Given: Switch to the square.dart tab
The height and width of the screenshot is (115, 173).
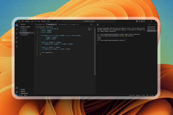Looking at the screenshot, I should click(x=63, y=24).
